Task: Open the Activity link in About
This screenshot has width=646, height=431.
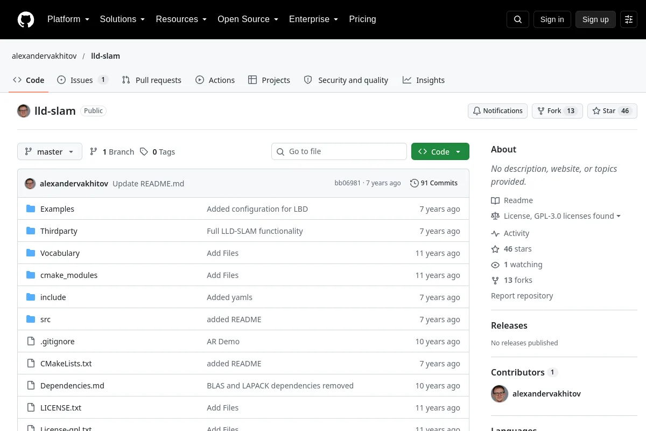Action: (510, 233)
